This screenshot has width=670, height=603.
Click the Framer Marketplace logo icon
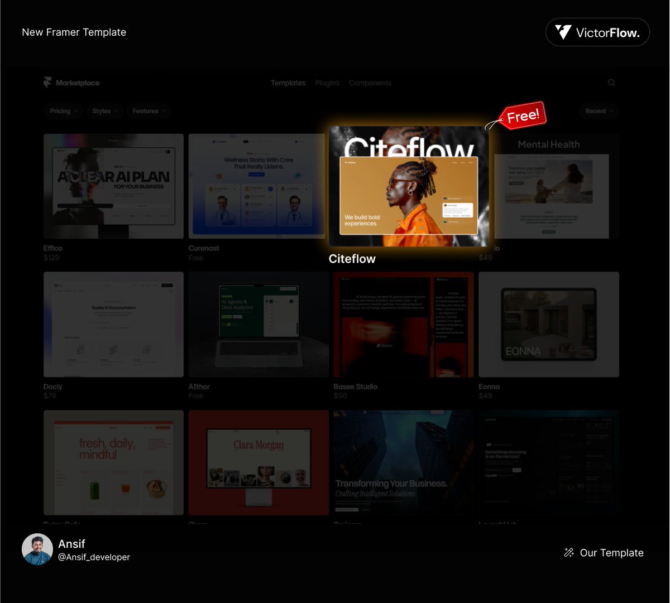[47, 83]
